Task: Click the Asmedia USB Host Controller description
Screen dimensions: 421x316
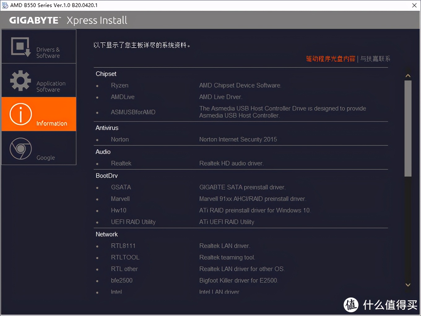Action: click(x=283, y=112)
